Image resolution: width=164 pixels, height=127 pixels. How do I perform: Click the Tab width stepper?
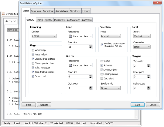[x=149, y=66]
